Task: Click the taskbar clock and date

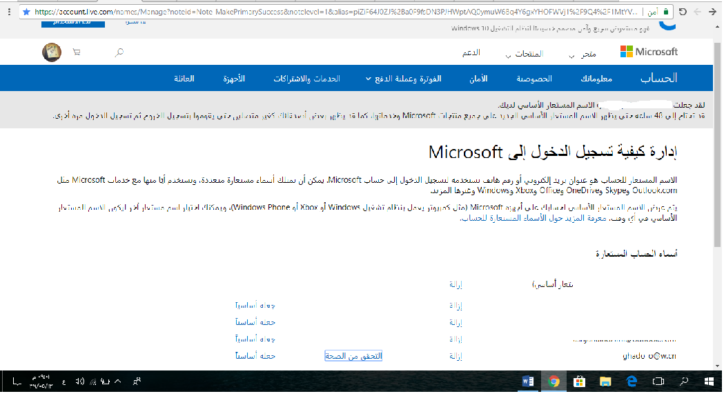Action: point(41,382)
